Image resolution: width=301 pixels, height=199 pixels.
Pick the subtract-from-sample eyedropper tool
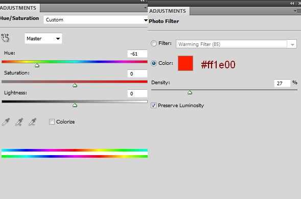pos(32,122)
